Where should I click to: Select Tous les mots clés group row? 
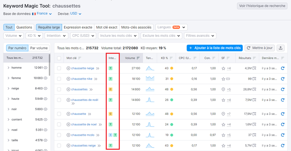[x=26, y=58]
